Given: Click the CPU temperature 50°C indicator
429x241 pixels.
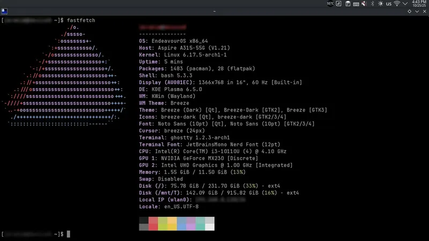Looking at the screenshot, I should click(330, 4).
